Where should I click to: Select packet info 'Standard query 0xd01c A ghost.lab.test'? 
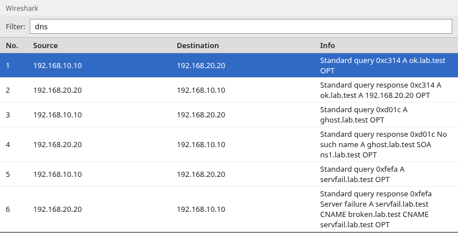[364, 114]
